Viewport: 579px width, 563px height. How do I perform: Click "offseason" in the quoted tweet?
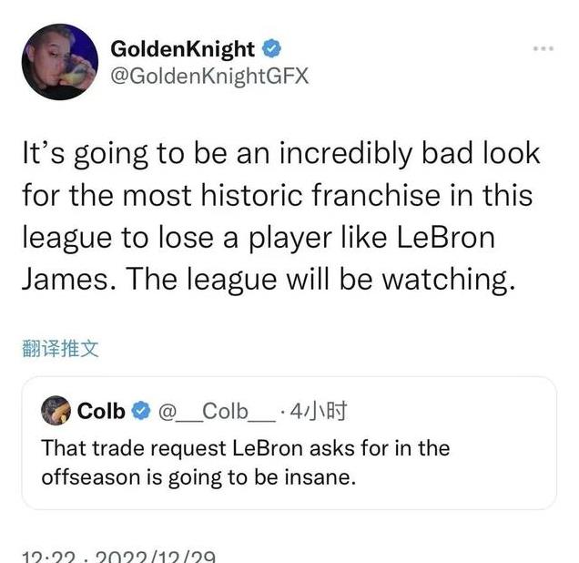point(91,477)
